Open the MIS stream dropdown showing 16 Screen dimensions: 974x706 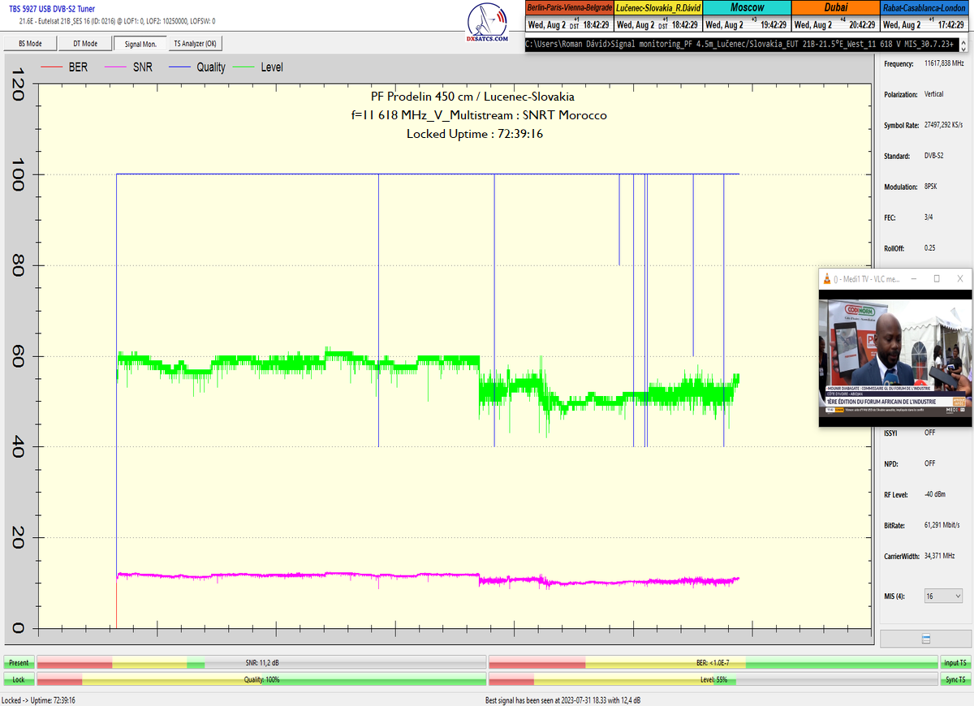943,596
